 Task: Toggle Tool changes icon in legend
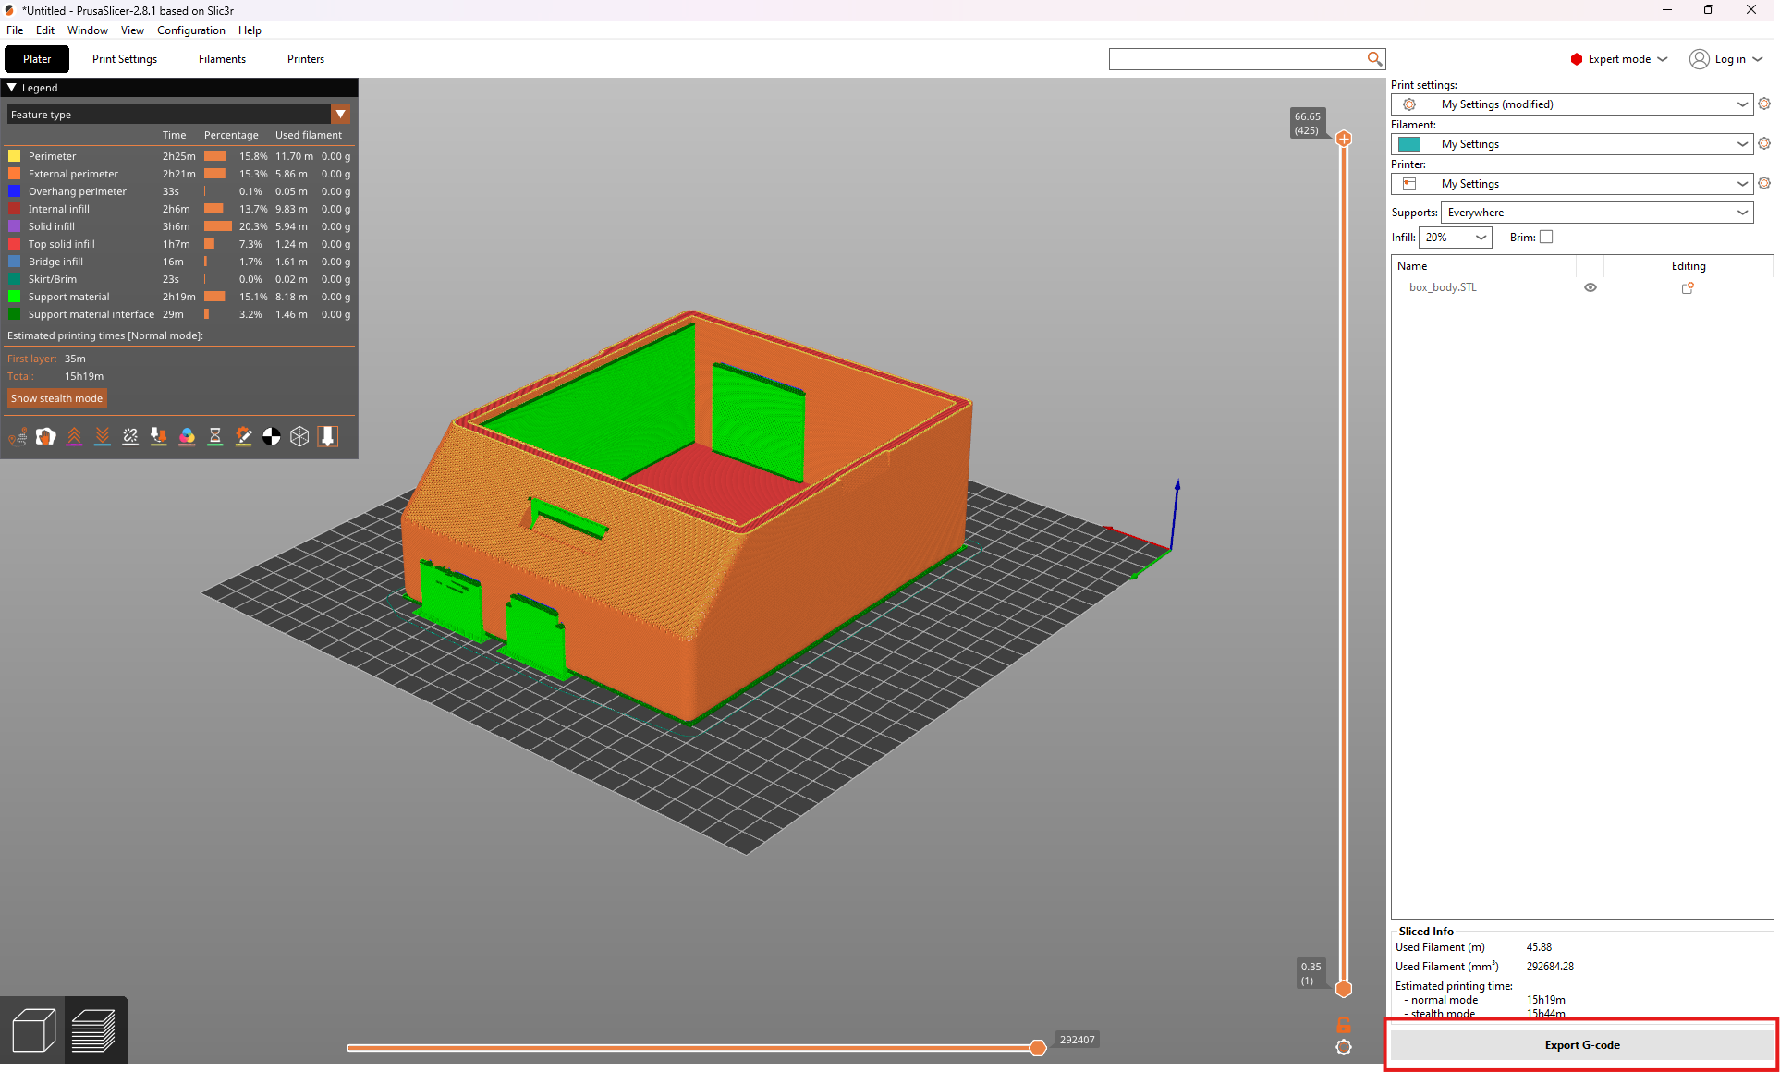click(x=159, y=437)
